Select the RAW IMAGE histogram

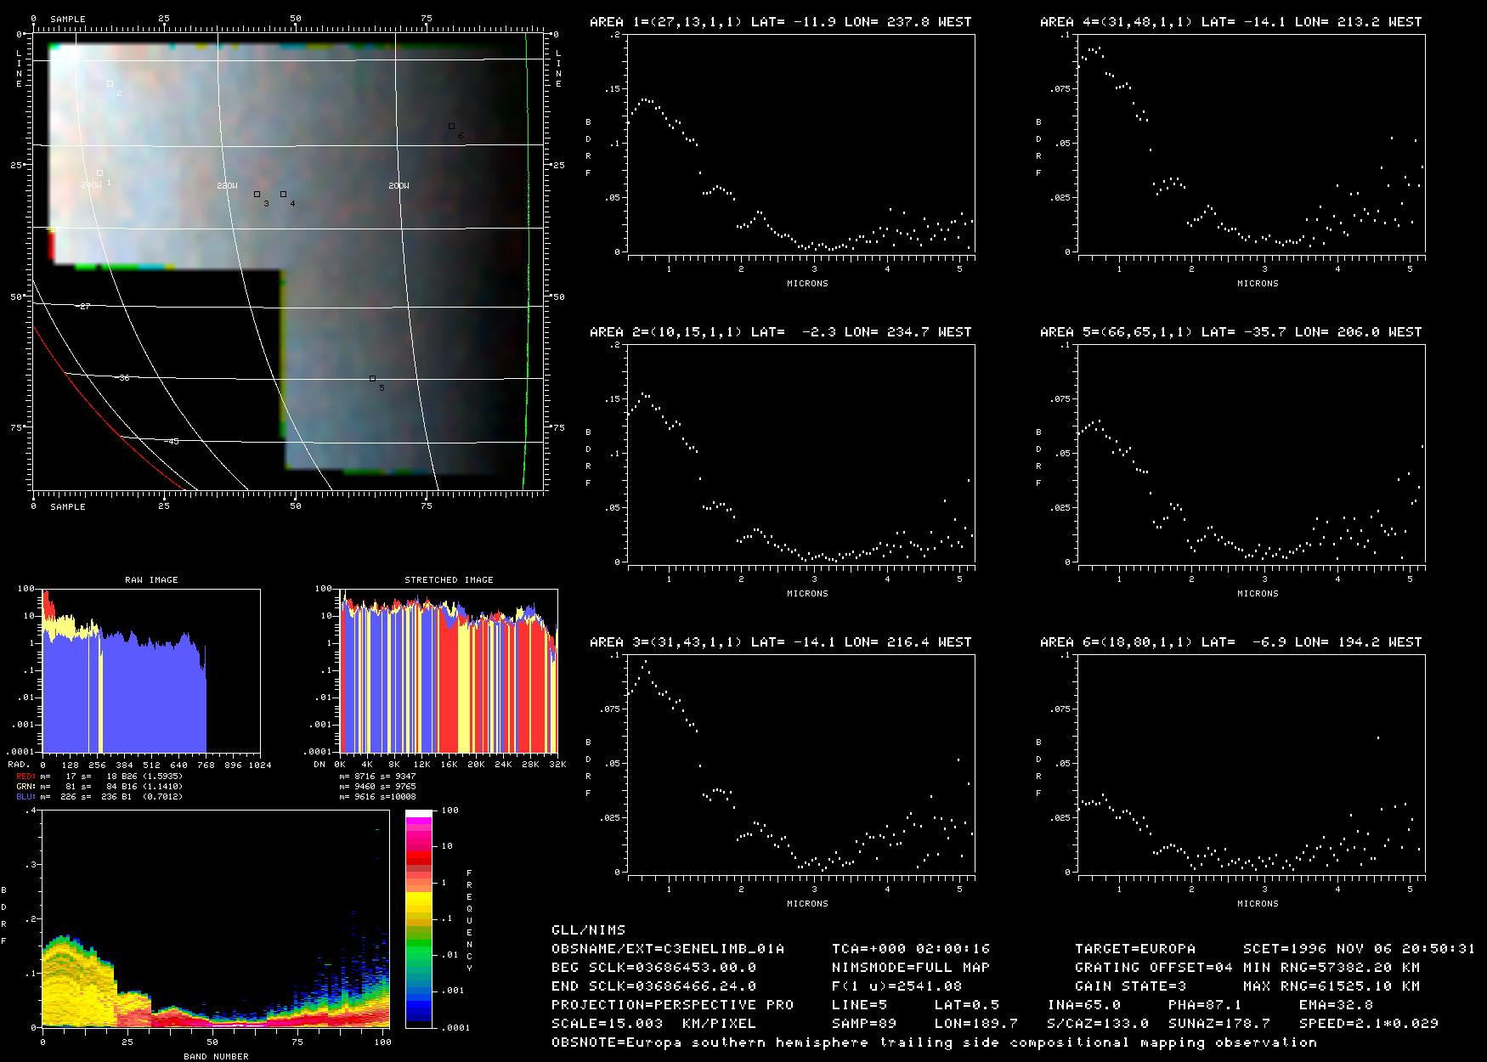click(151, 671)
